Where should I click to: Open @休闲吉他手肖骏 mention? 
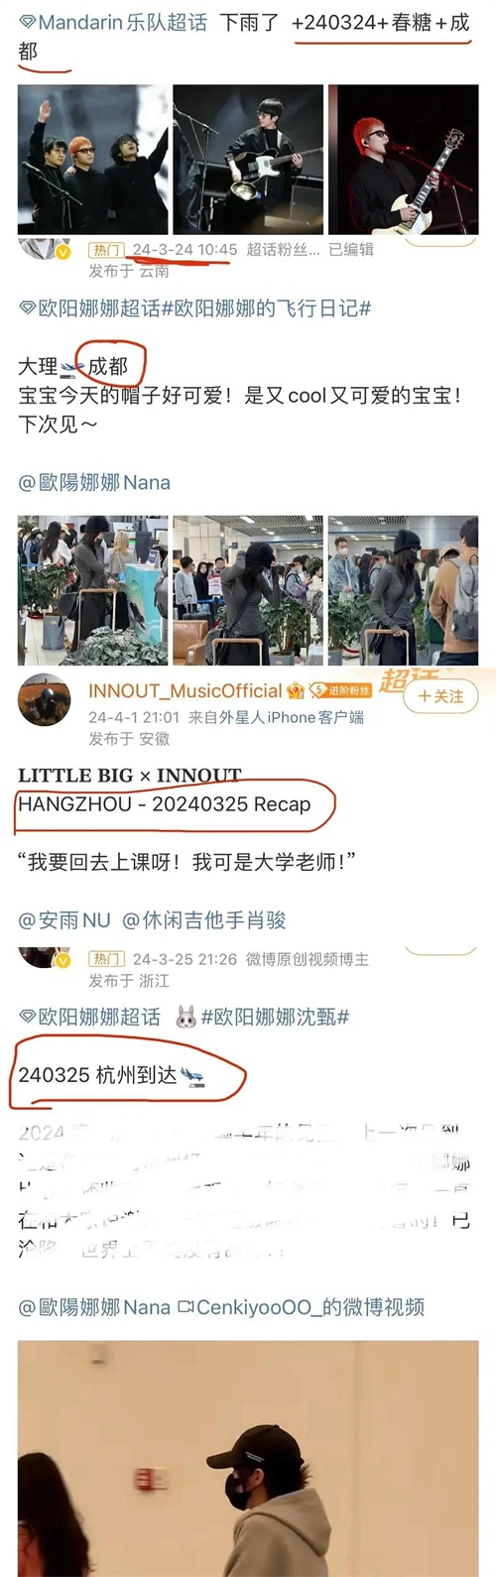pos(204,920)
